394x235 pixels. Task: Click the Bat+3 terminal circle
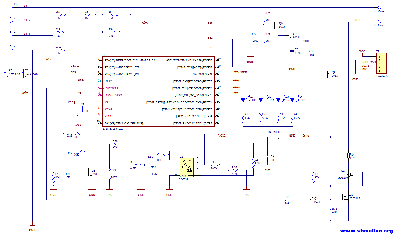click(11, 7)
